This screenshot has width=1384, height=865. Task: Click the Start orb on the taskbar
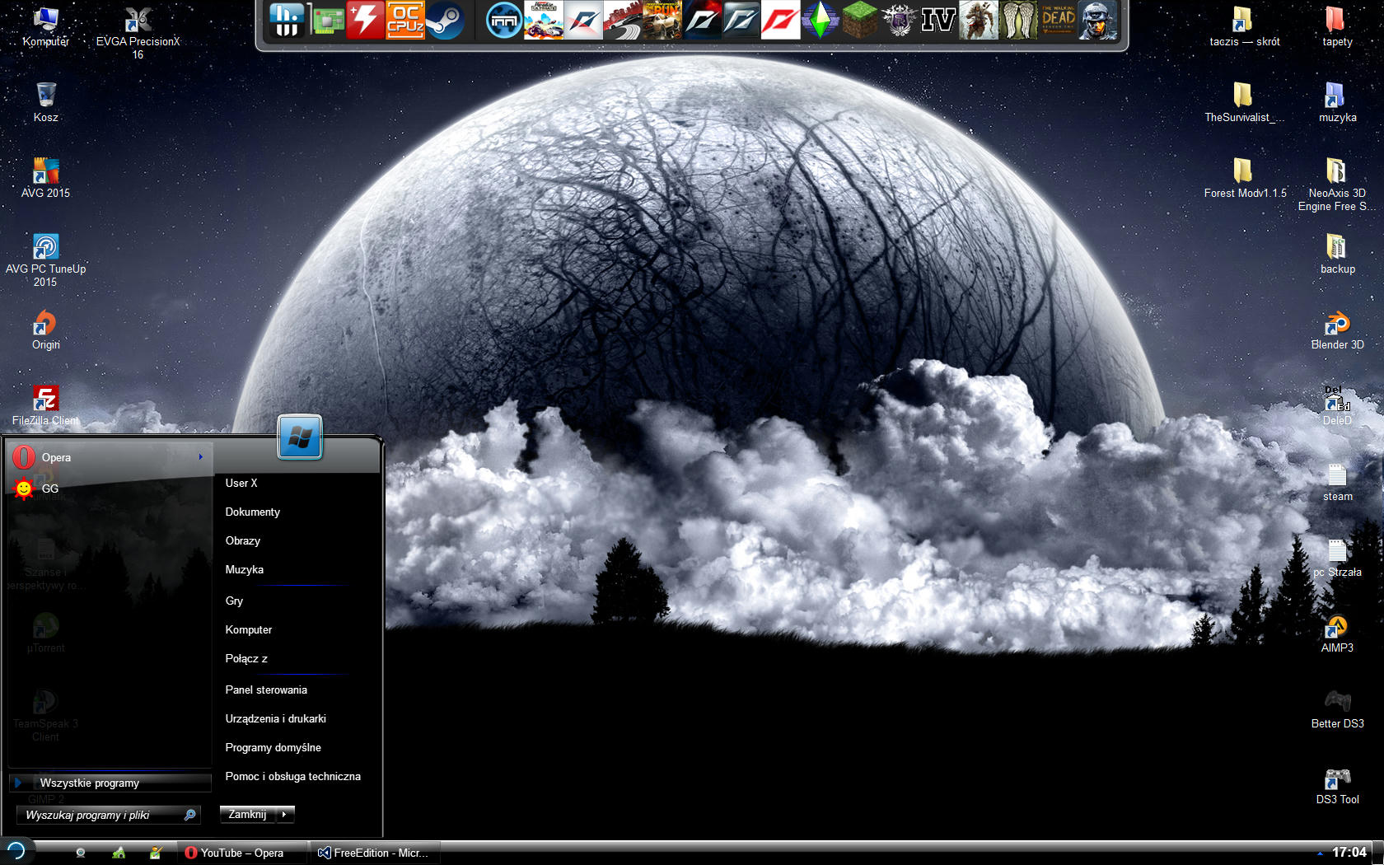coord(16,852)
